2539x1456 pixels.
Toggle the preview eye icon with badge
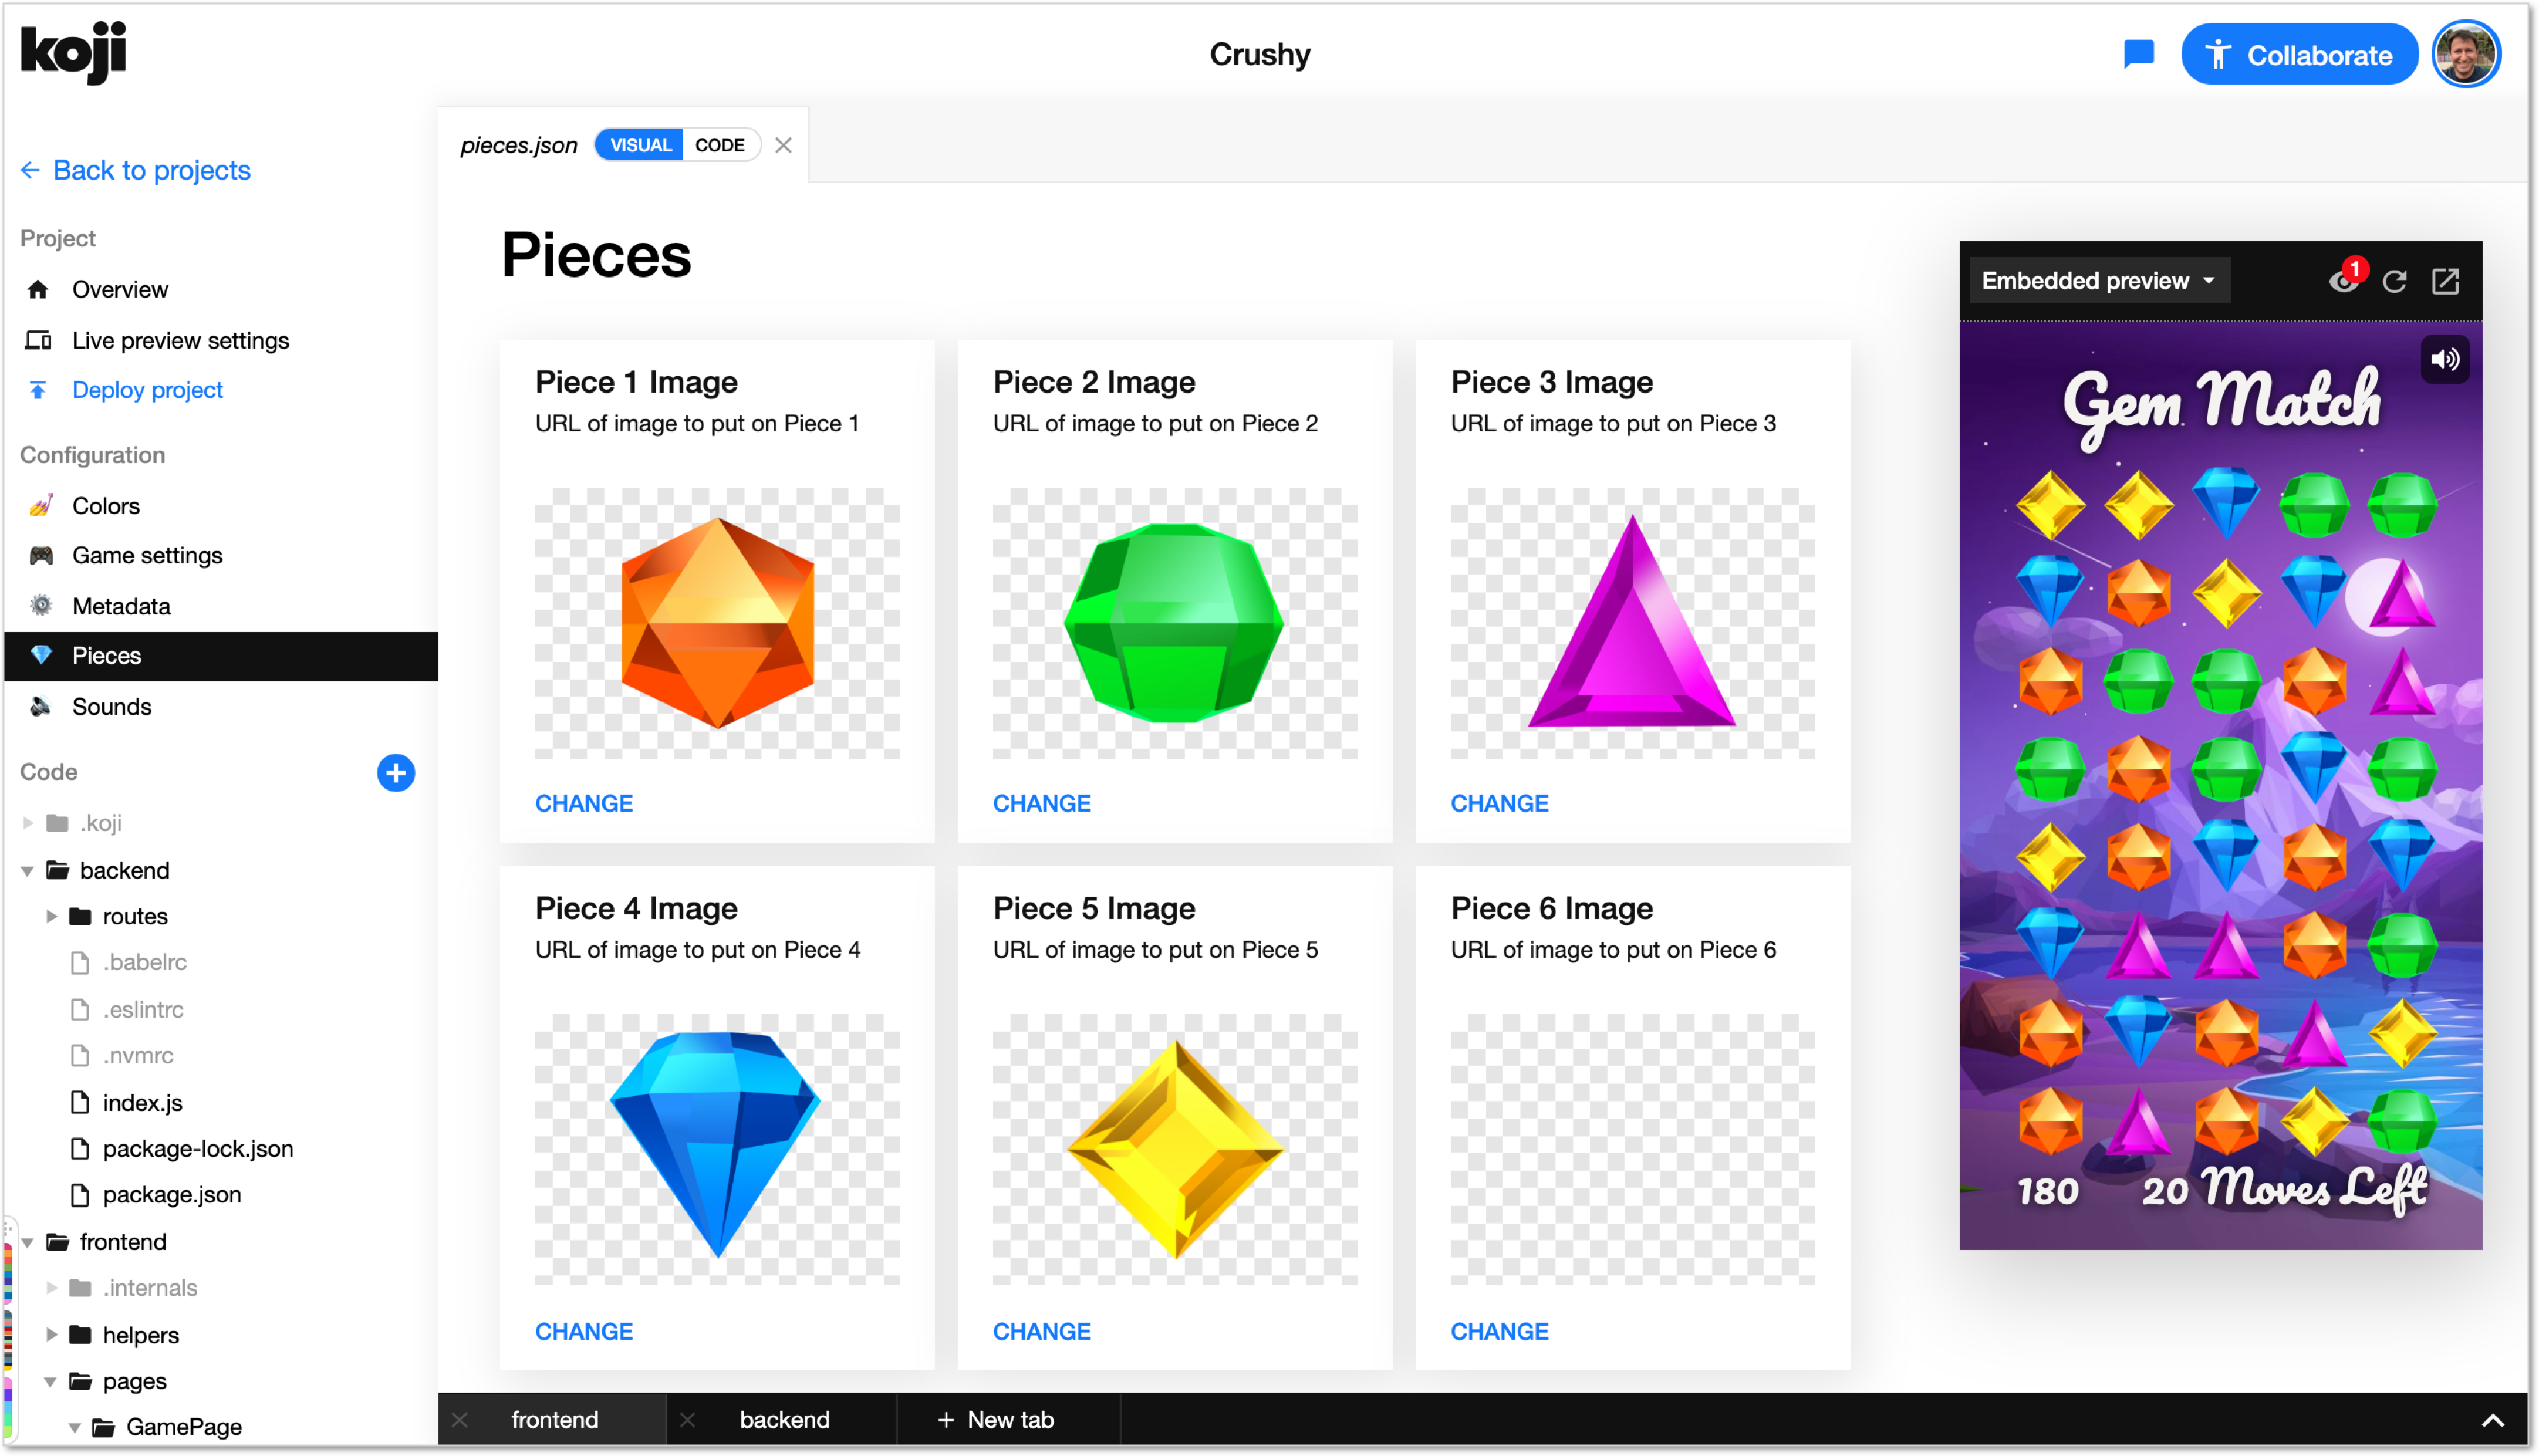click(2342, 282)
